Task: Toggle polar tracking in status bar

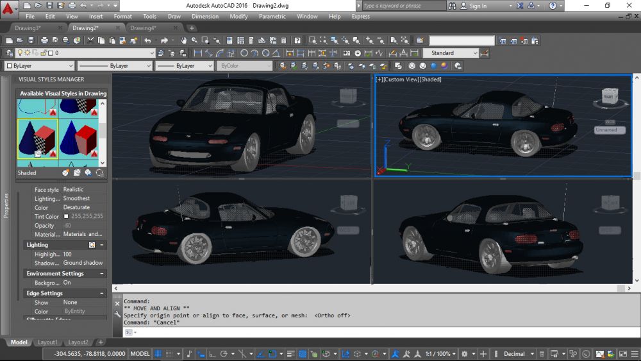Action: 224,354
